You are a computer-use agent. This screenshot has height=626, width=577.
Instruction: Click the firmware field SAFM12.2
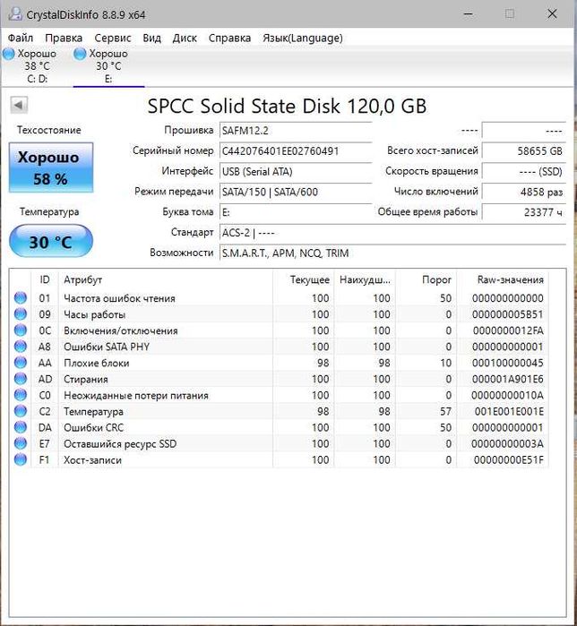pos(296,131)
